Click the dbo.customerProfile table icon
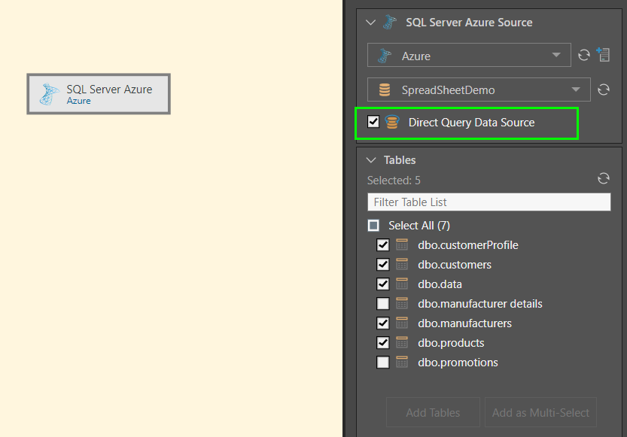627x437 pixels. (402, 245)
